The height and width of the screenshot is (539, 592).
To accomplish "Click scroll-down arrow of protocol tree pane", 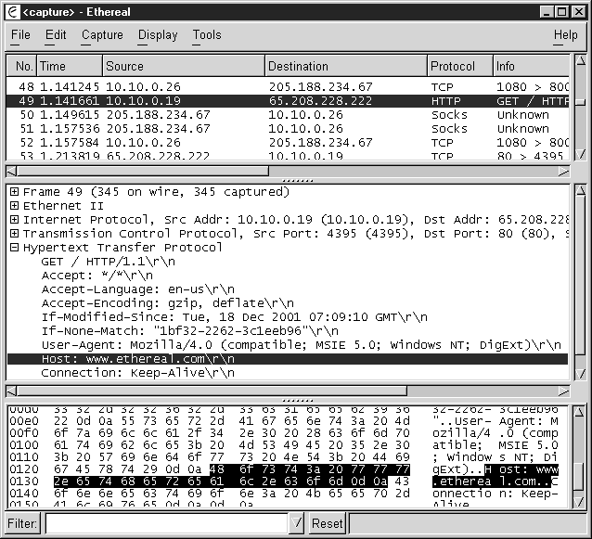I will click(x=581, y=374).
